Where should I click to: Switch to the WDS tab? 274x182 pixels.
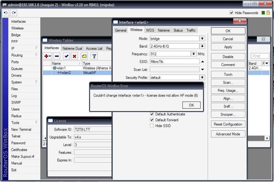[150, 30]
